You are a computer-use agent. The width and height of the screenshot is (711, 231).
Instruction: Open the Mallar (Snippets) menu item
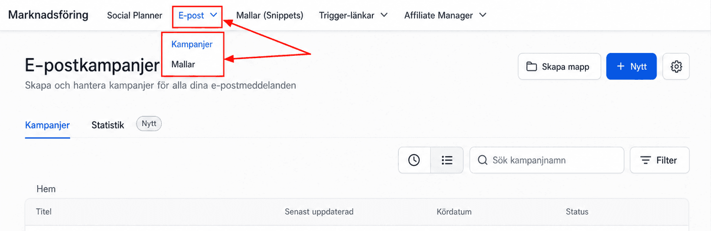coord(270,15)
